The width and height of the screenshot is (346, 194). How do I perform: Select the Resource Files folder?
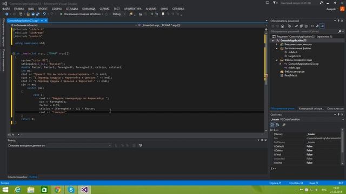point(294,72)
